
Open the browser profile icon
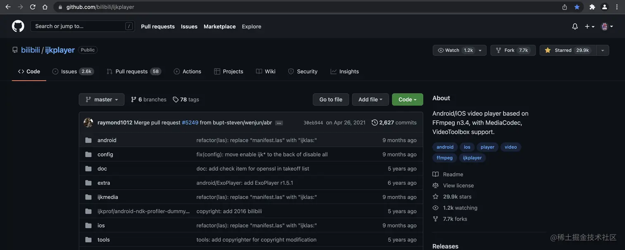click(x=605, y=7)
